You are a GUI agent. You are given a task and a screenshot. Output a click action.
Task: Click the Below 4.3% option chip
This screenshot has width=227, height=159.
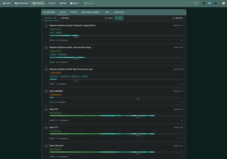(54, 76)
